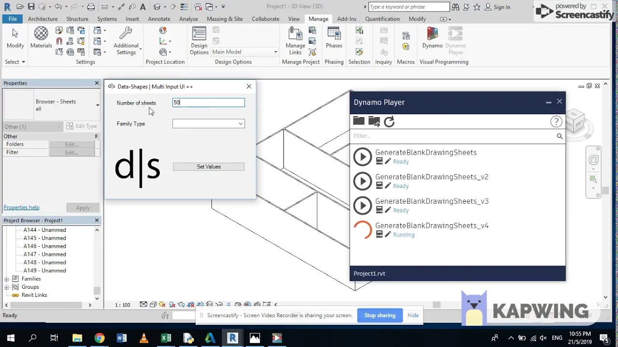Select Revit Links in Project Browser

tap(34, 295)
